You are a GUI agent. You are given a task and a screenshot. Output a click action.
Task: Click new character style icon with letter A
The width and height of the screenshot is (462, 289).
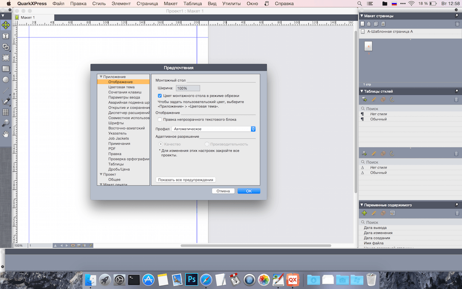[365, 153]
